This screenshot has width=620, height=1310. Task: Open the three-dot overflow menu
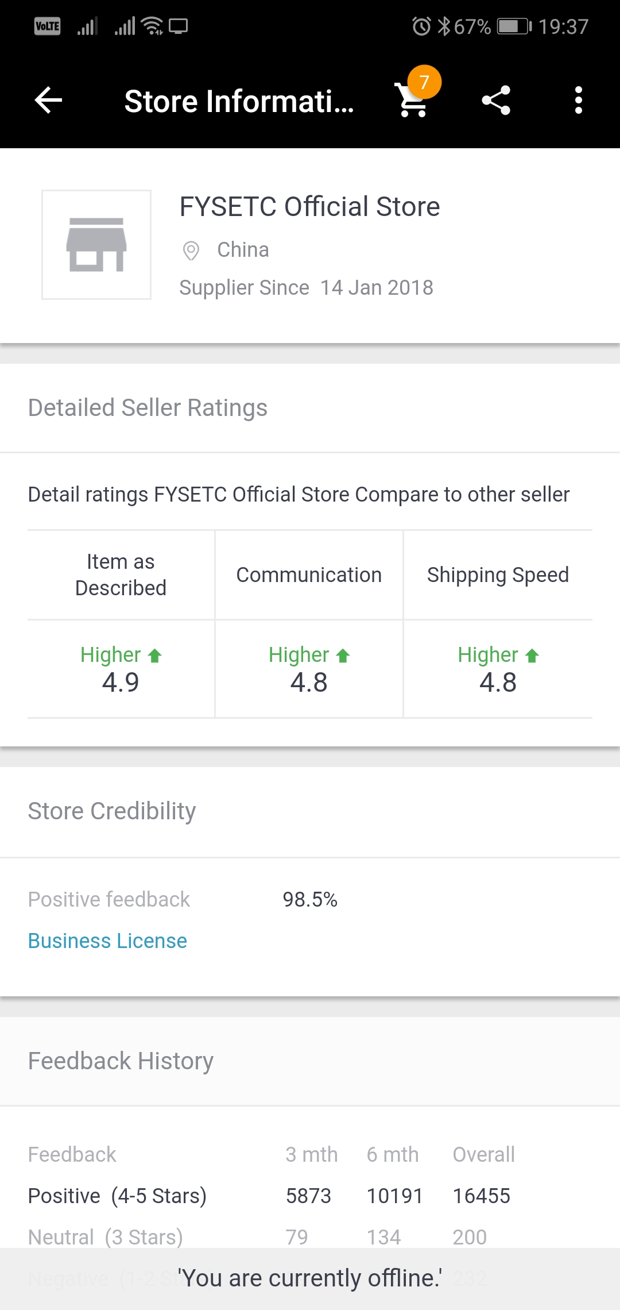(578, 101)
